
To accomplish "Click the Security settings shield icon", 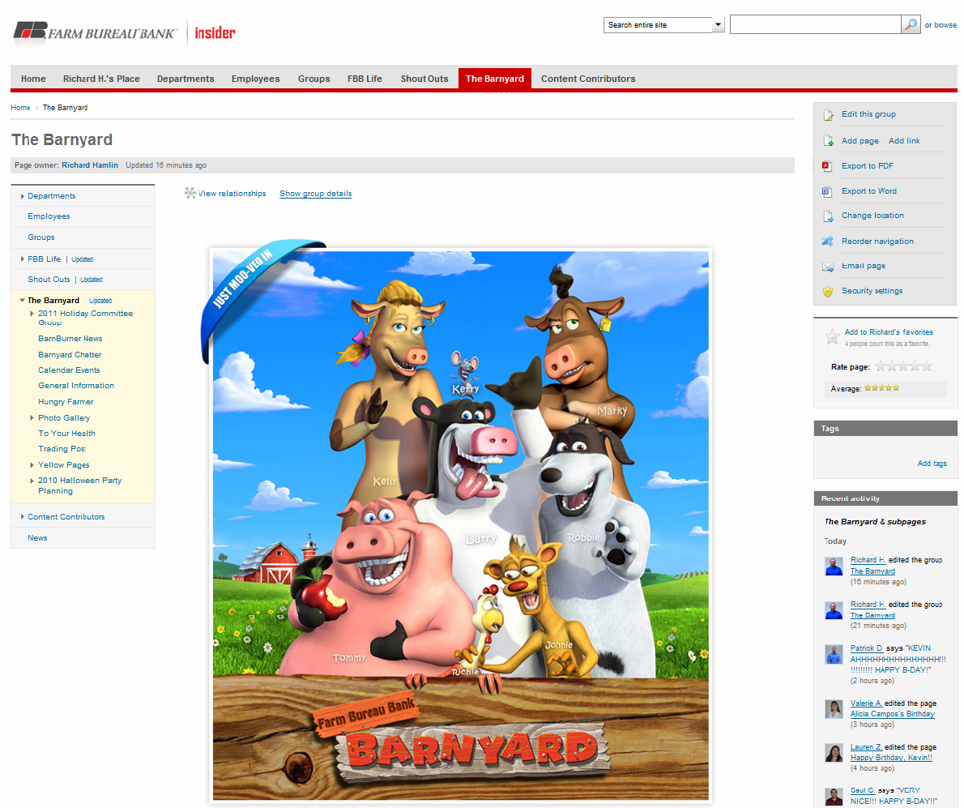I will coord(828,292).
